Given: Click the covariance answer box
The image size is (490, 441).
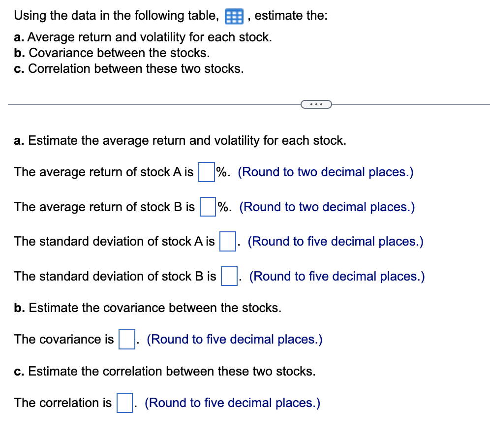Looking at the screenshot, I should (x=126, y=340).
